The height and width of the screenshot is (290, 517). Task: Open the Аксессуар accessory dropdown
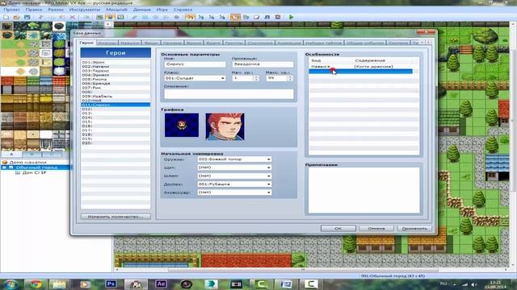234,193
